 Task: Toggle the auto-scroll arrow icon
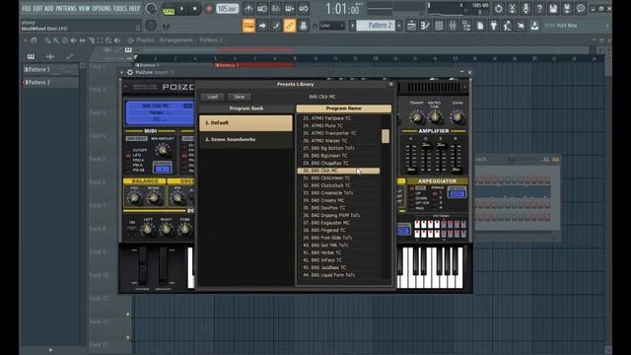[x=262, y=26]
